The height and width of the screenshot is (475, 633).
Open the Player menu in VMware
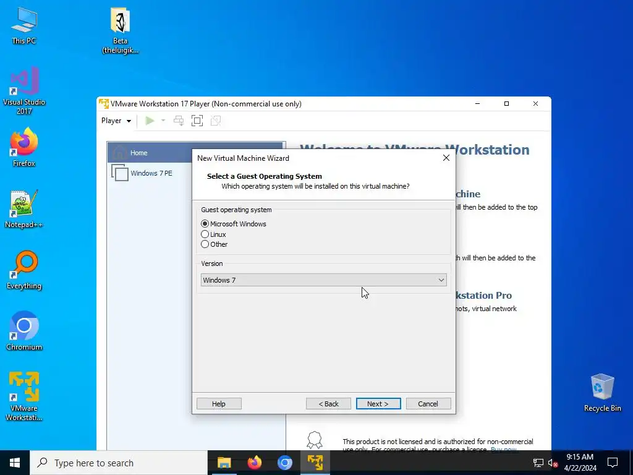point(116,121)
